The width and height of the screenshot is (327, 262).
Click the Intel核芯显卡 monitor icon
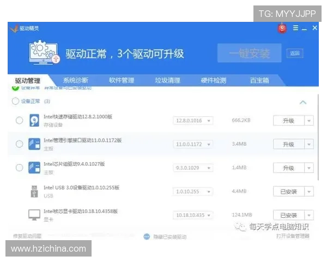click(34, 215)
